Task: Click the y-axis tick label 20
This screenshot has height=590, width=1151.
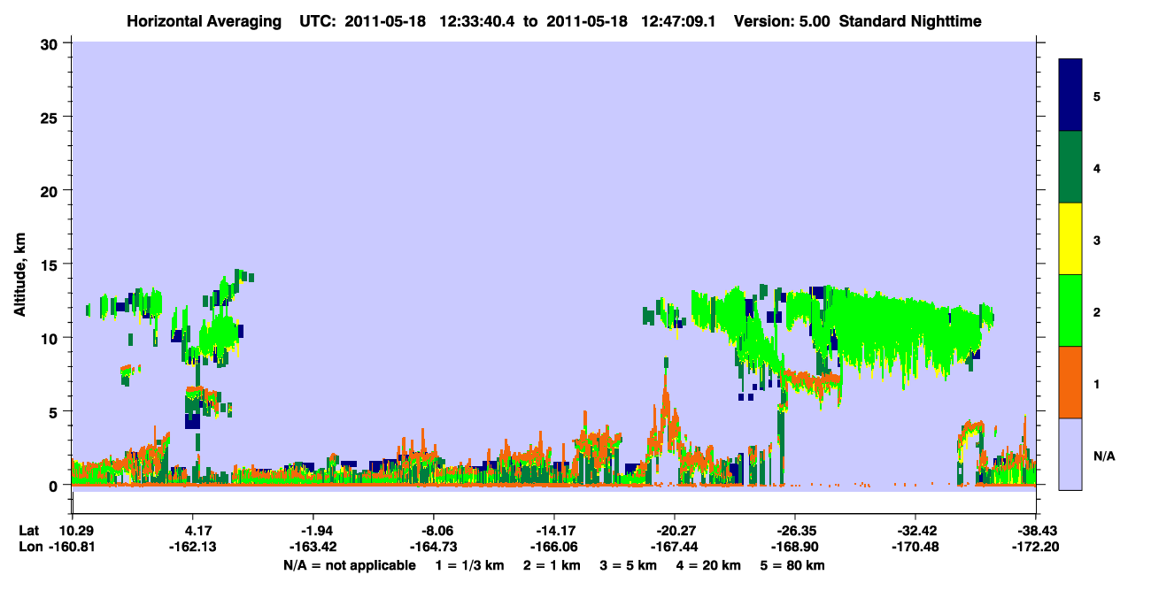Action: click(x=50, y=190)
